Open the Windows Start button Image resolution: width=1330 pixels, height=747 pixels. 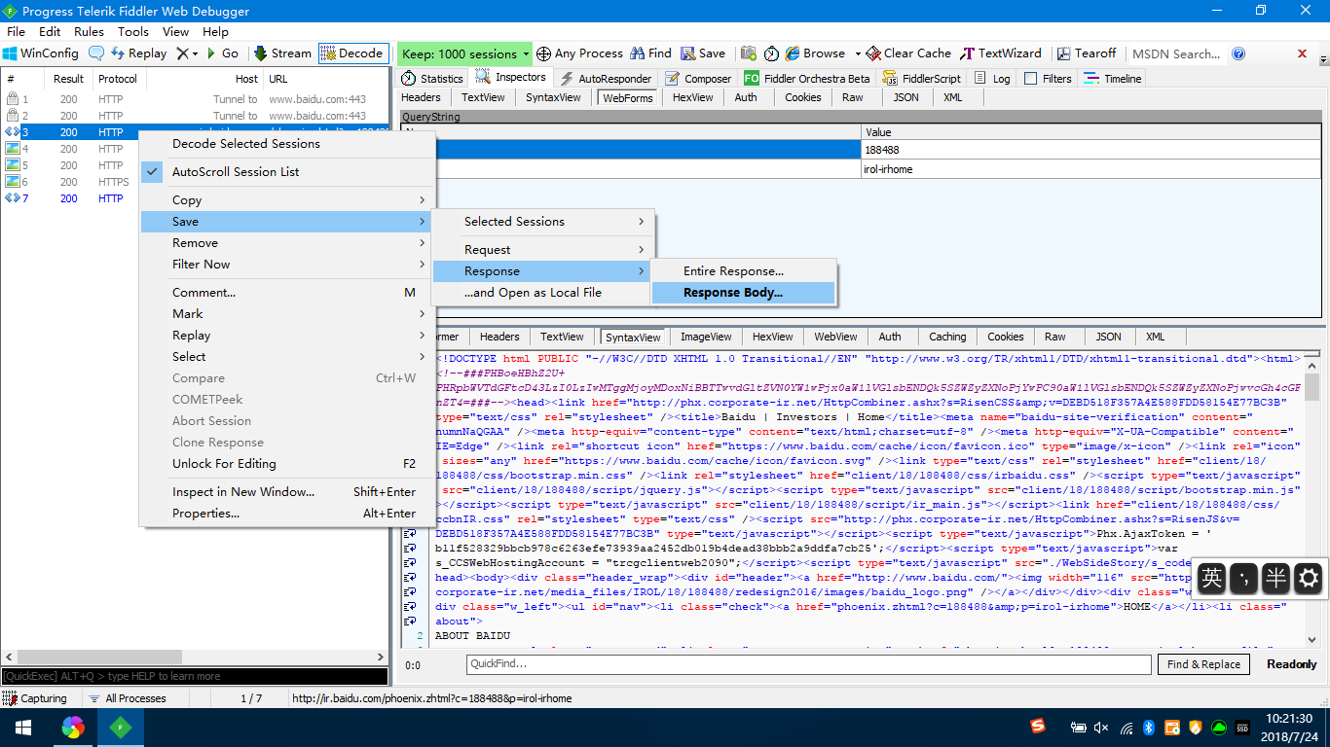tap(23, 728)
